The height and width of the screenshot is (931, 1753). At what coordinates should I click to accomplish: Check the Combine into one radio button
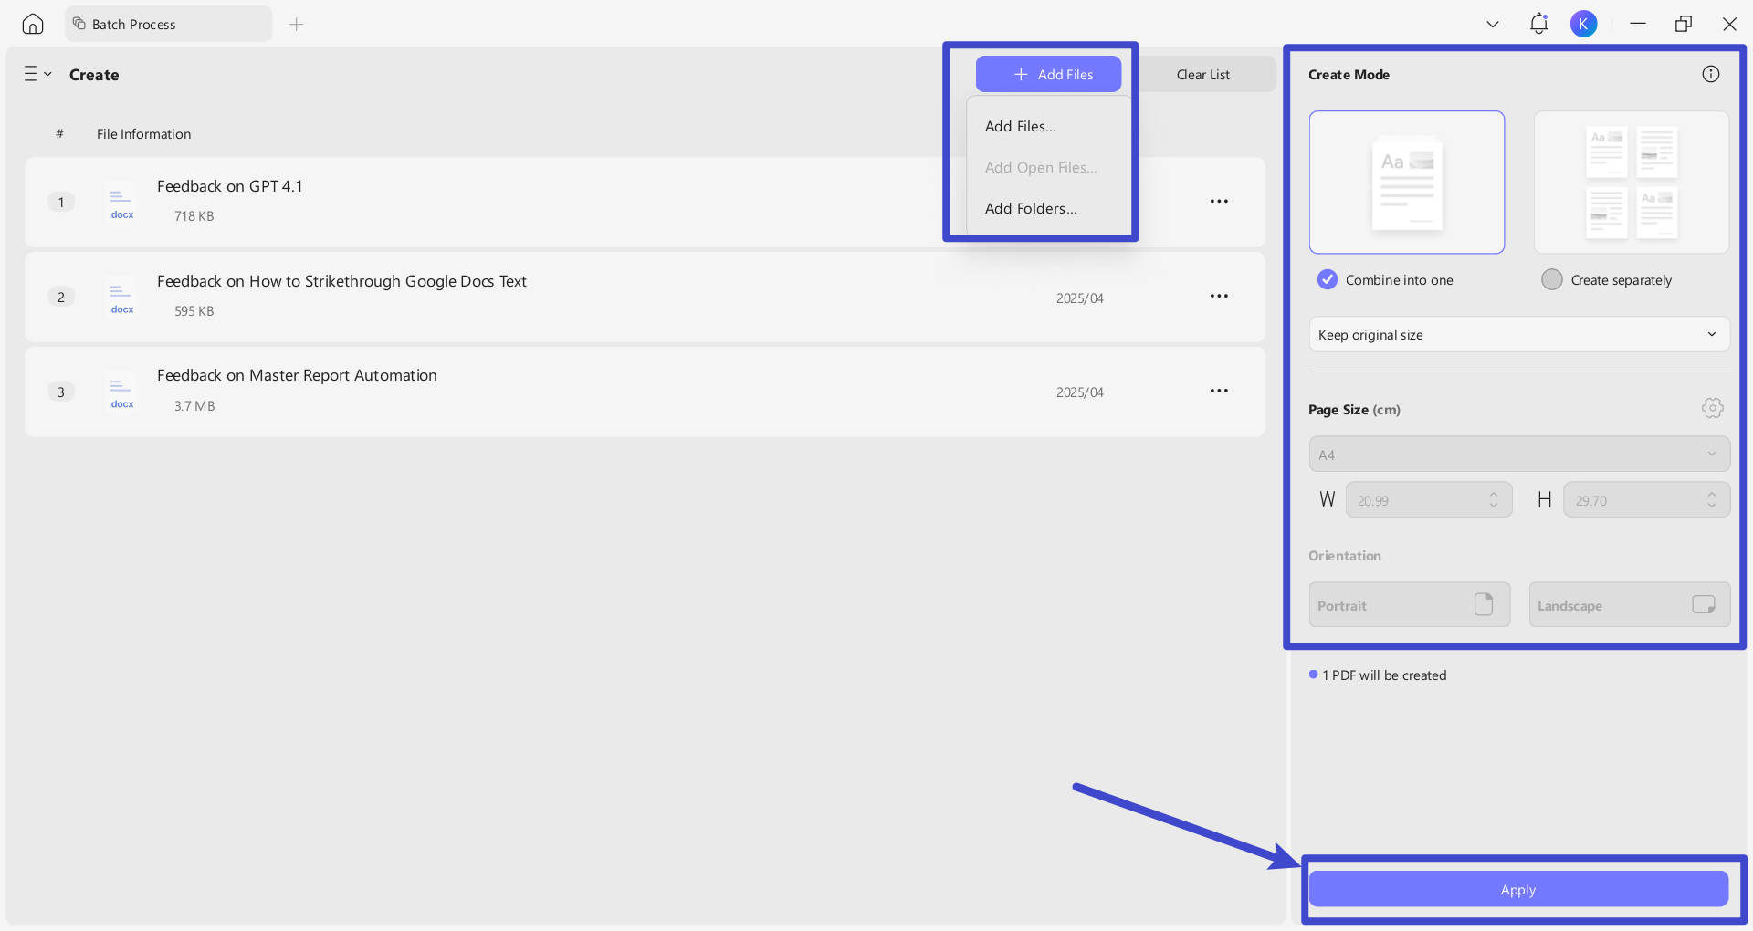tap(1328, 279)
